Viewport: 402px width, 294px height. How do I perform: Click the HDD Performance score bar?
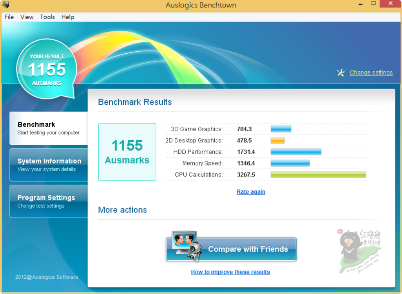pyautogui.click(x=296, y=152)
